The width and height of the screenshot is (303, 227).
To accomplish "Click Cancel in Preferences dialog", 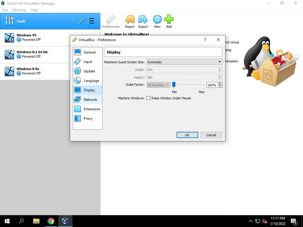I will pyautogui.click(x=211, y=135).
